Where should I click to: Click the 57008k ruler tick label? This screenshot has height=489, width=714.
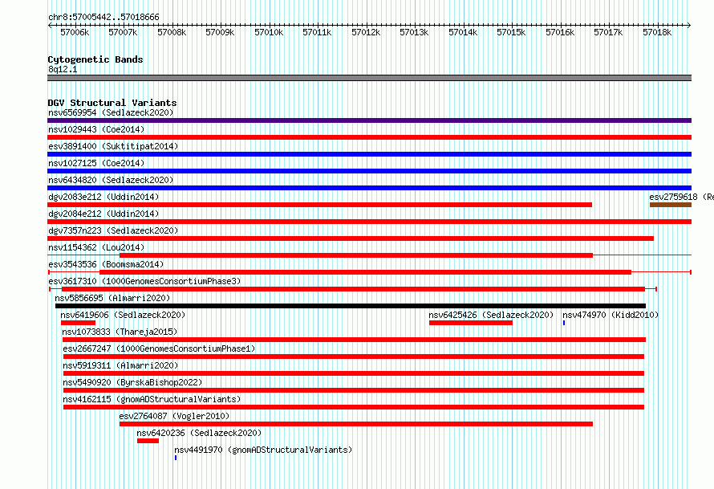172,32
